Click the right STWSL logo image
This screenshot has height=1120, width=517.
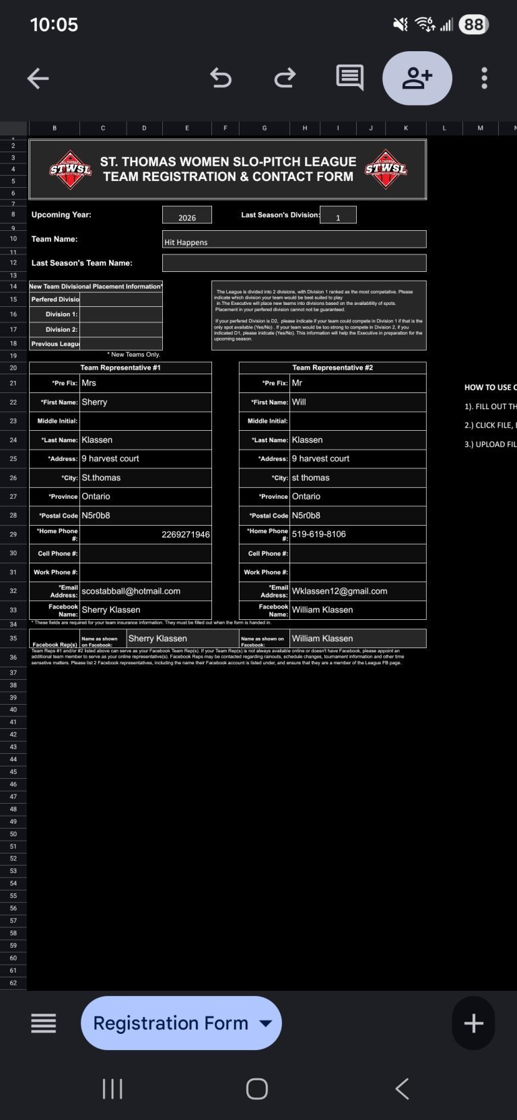[x=386, y=170]
